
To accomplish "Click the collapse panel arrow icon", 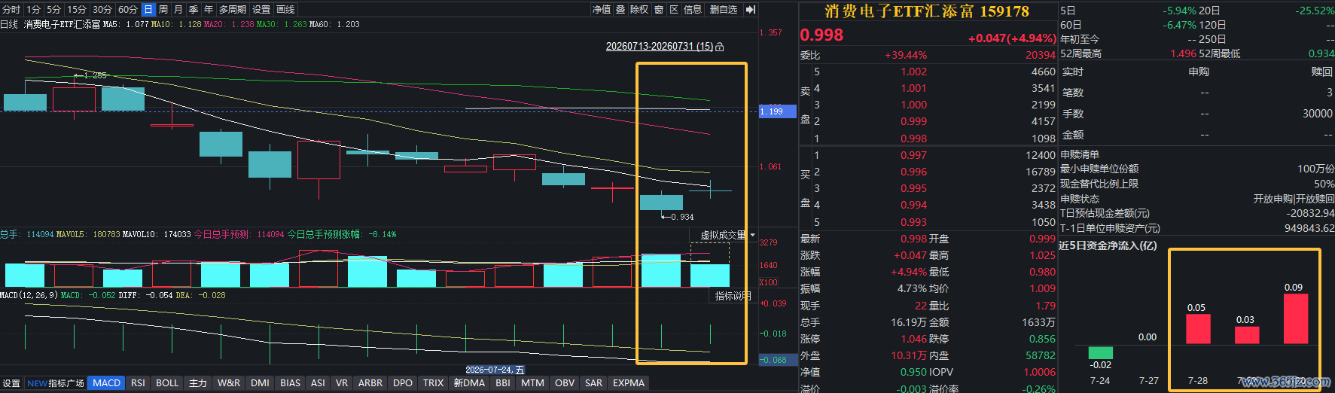I will pos(750,10).
